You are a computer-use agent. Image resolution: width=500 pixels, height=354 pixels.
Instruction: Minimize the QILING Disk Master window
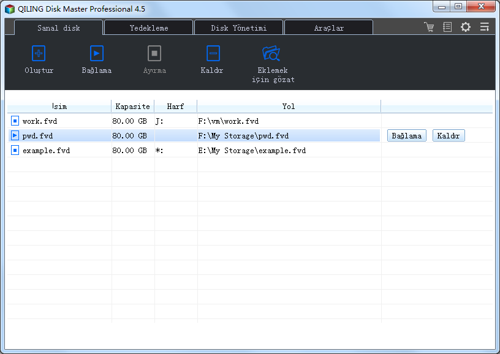click(442, 6)
